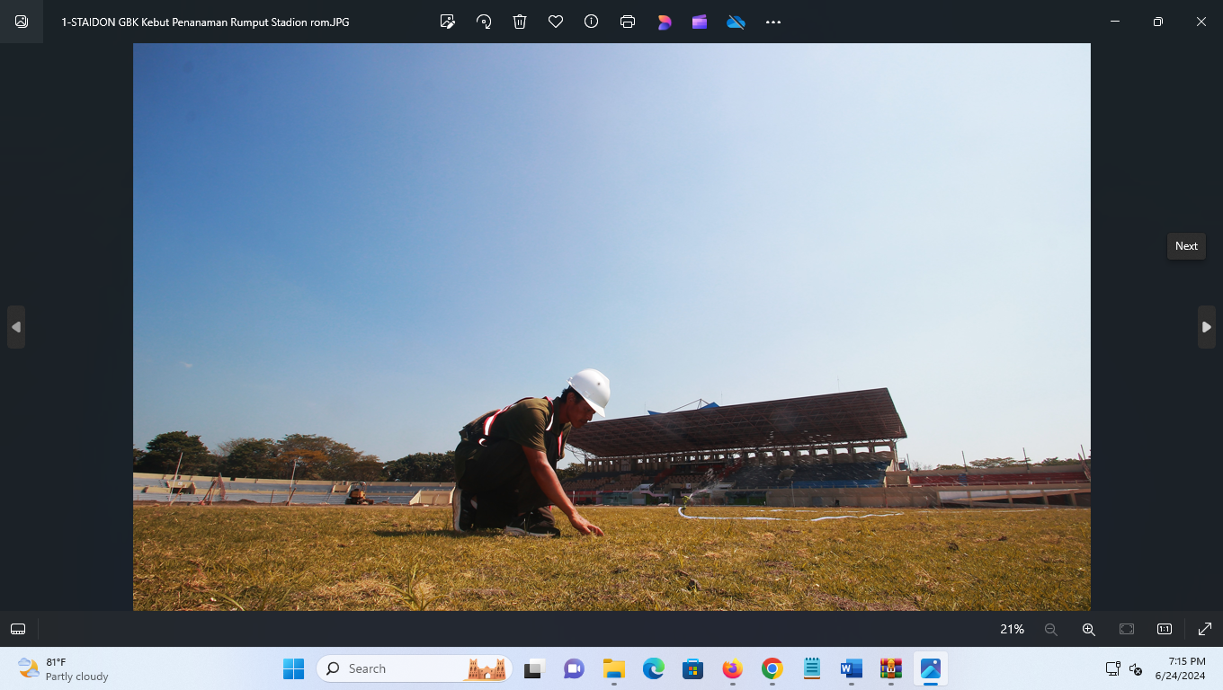Open Microsoft Store from taskbar
This screenshot has height=690, width=1223.
pos(692,668)
